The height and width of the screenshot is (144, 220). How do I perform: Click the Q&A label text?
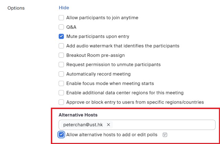coord(71,27)
